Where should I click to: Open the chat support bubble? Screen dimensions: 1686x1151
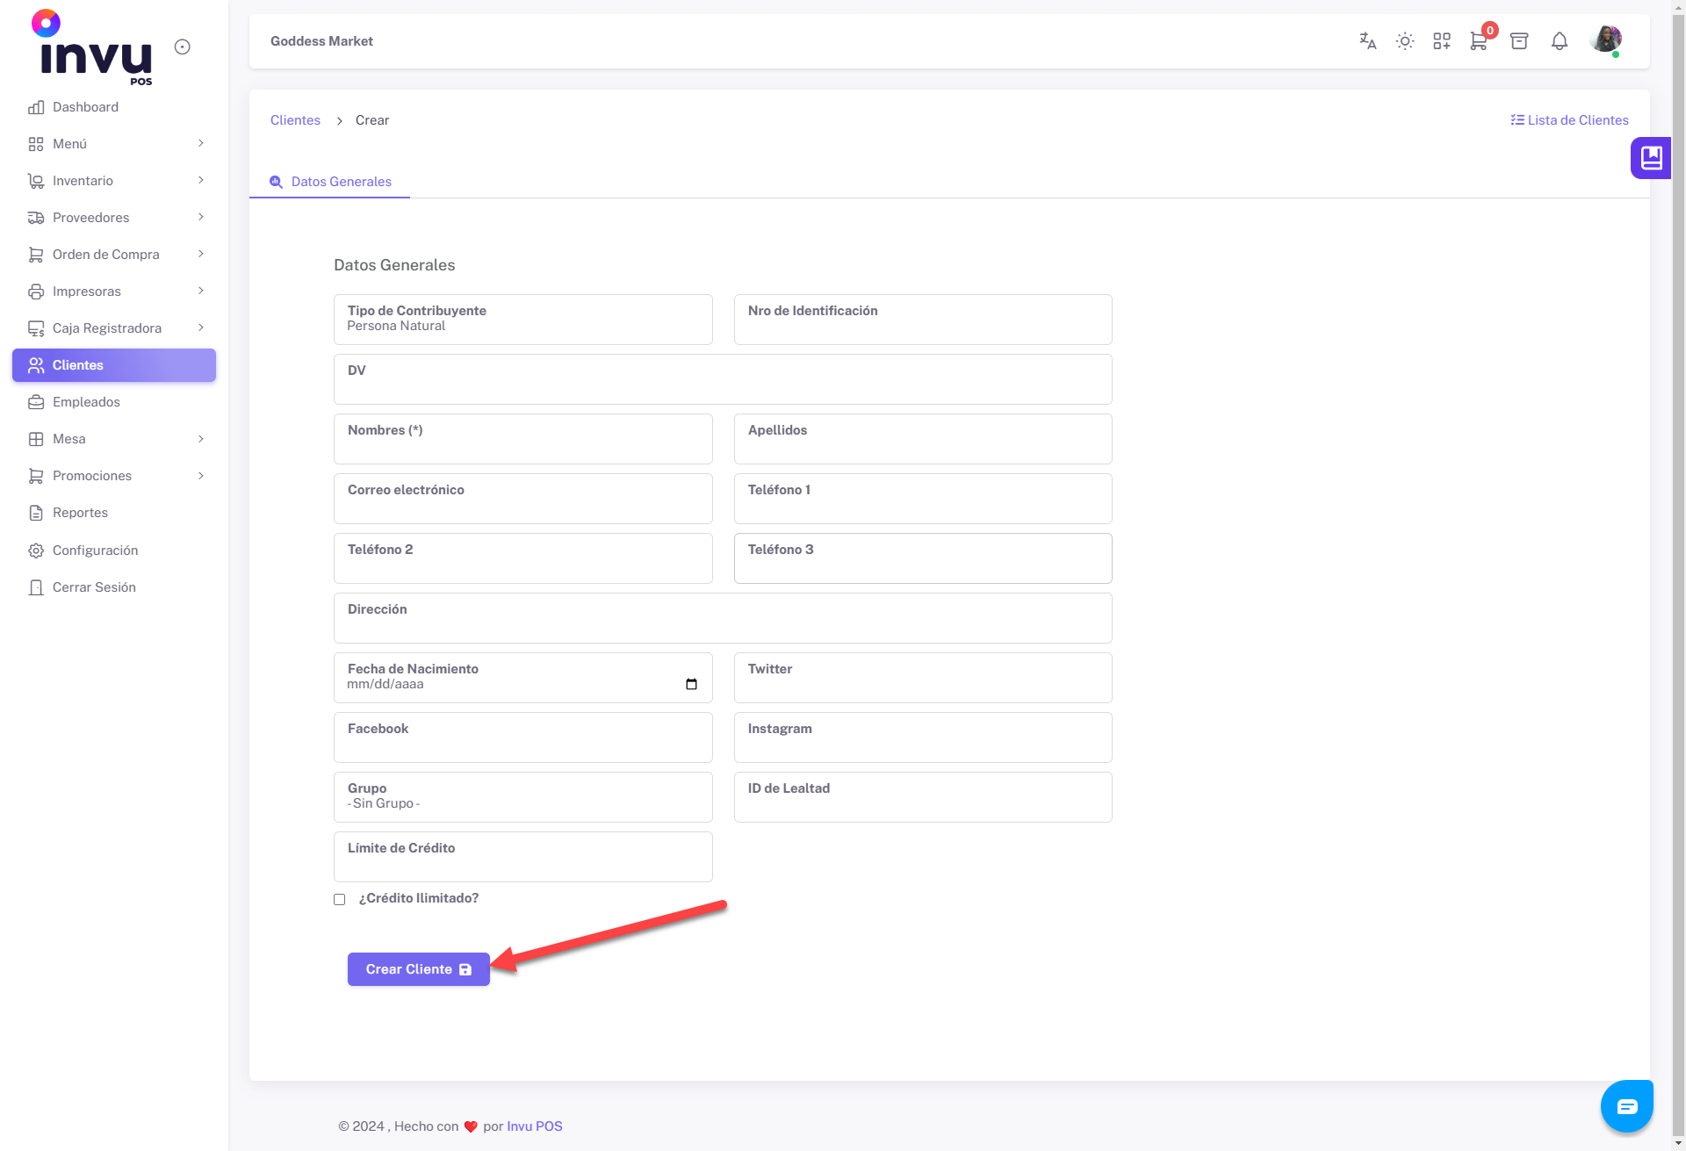pos(1626,1106)
